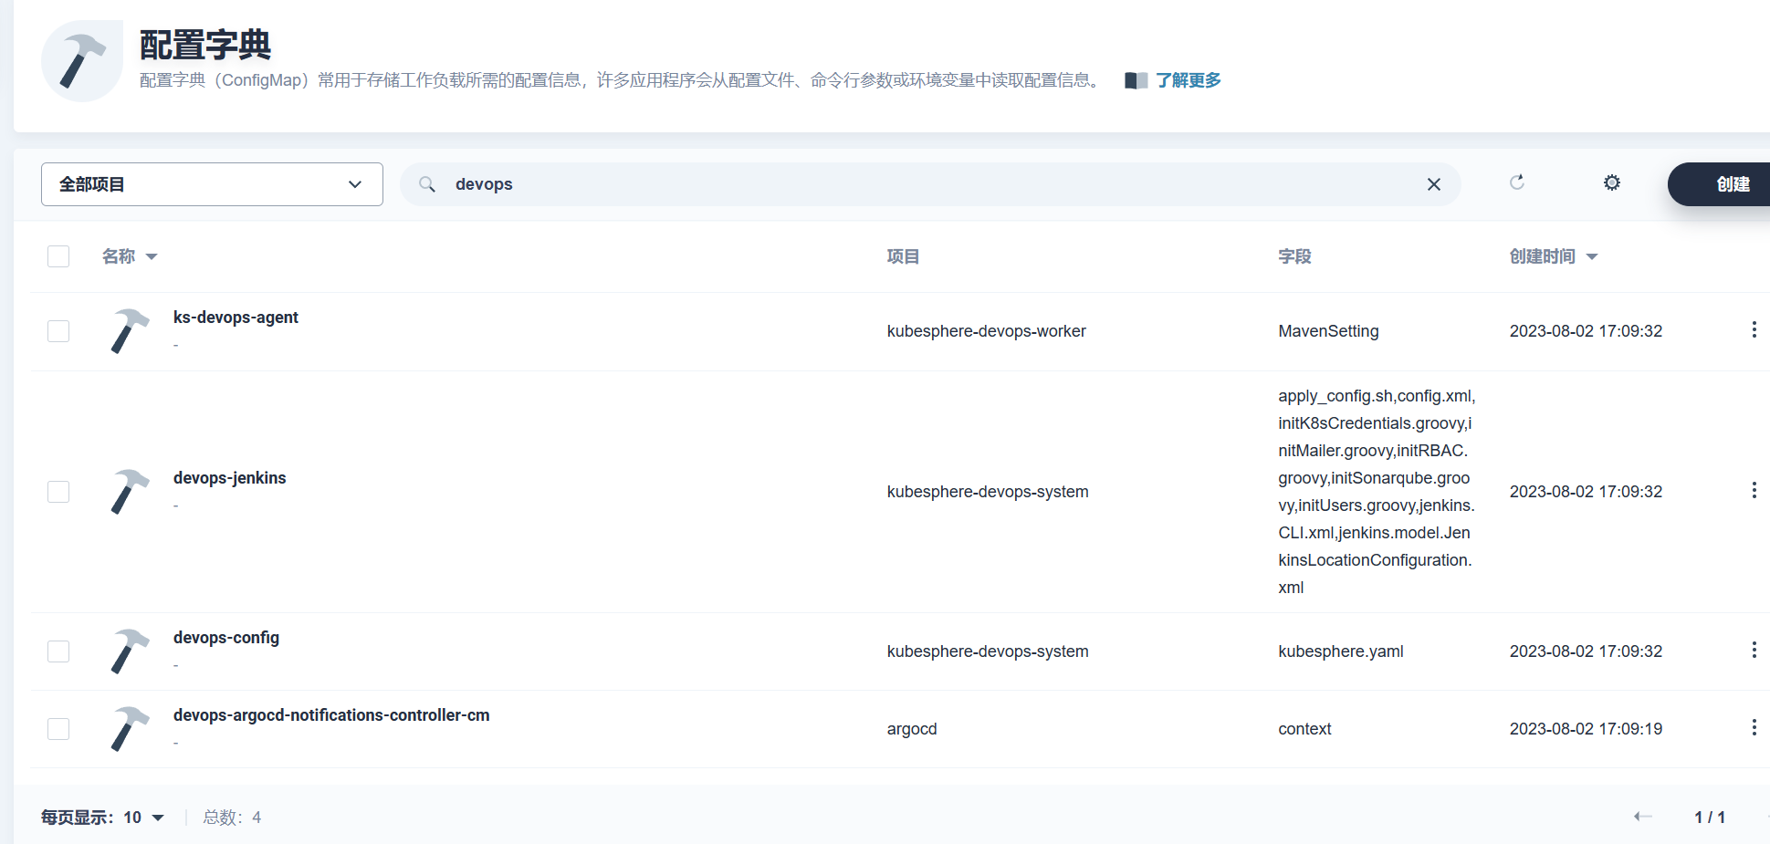The height and width of the screenshot is (844, 1770).
Task: Go to previous page arrow
Action: click(1643, 817)
